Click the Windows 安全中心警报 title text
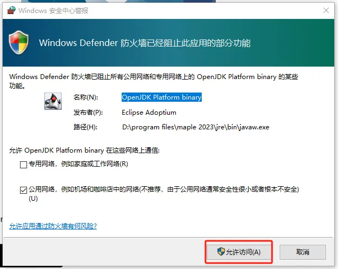 (x=53, y=11)
